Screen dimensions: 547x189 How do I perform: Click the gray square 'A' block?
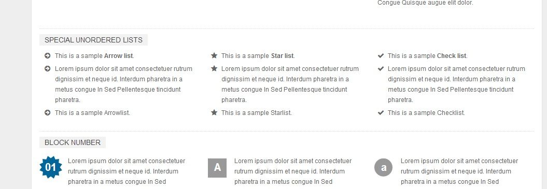[217, 168]
